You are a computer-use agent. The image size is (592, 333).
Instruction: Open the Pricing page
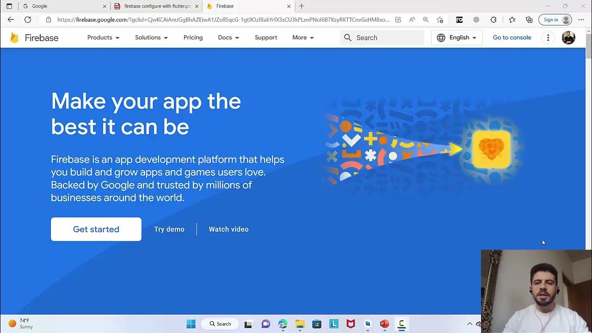point(193,37)
